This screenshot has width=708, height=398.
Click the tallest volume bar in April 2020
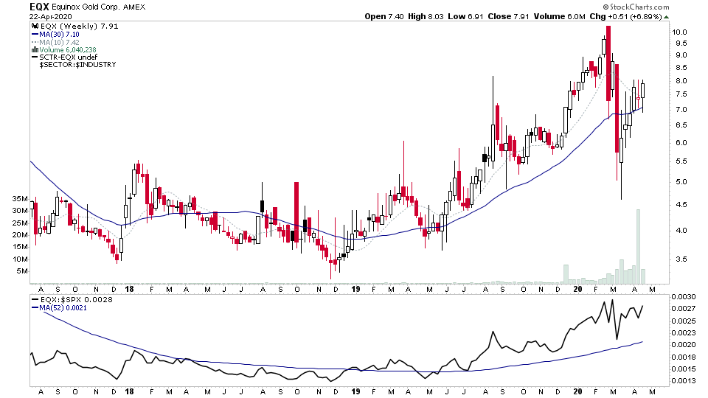638,246
